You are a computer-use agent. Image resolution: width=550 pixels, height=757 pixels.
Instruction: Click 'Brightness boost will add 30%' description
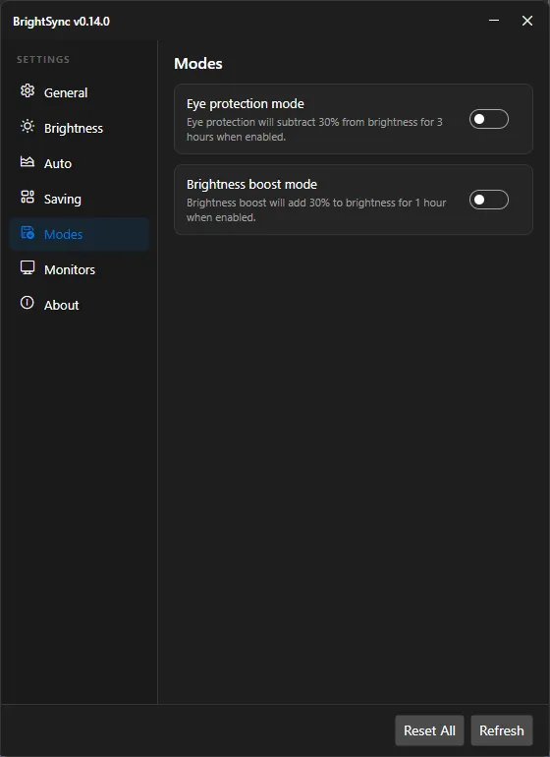click(316, 210)
